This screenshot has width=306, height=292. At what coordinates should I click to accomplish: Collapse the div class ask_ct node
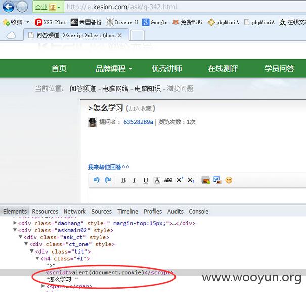tap(21, 237)
